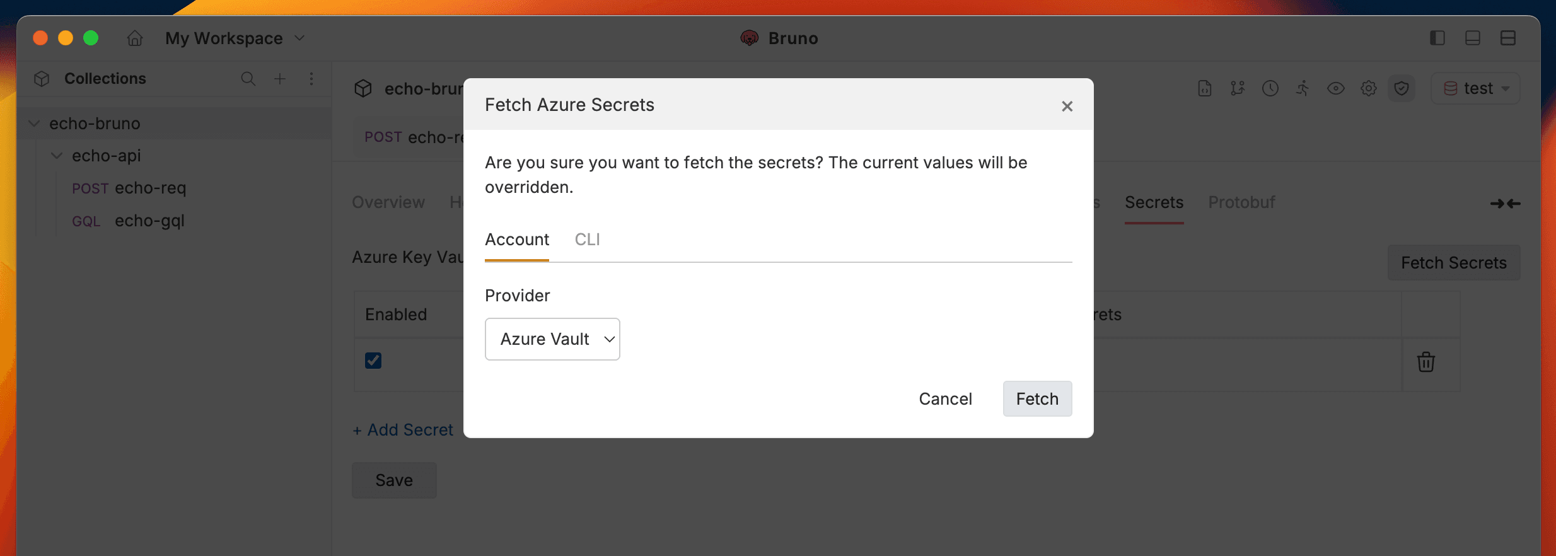This screenshot has width=1556, height=556.
Task: Select the shield security icon
Action: 1402,88
